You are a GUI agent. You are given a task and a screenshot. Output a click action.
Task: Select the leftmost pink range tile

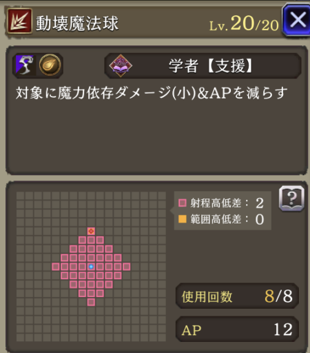pos(56,267)
